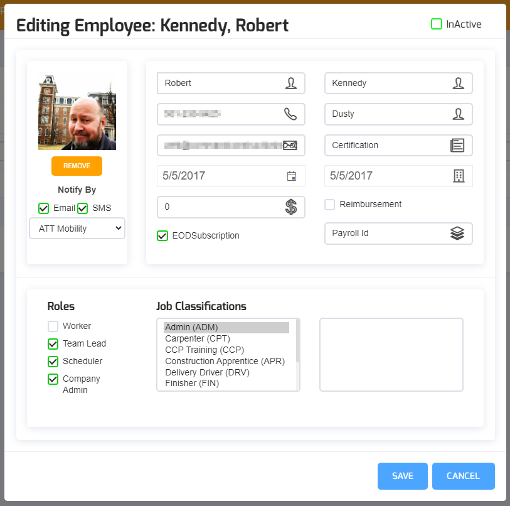Click the Job Classifications list scrollbar
This screenshot has height=506, width=510.
pyautogui.click(x=297, y=342)
